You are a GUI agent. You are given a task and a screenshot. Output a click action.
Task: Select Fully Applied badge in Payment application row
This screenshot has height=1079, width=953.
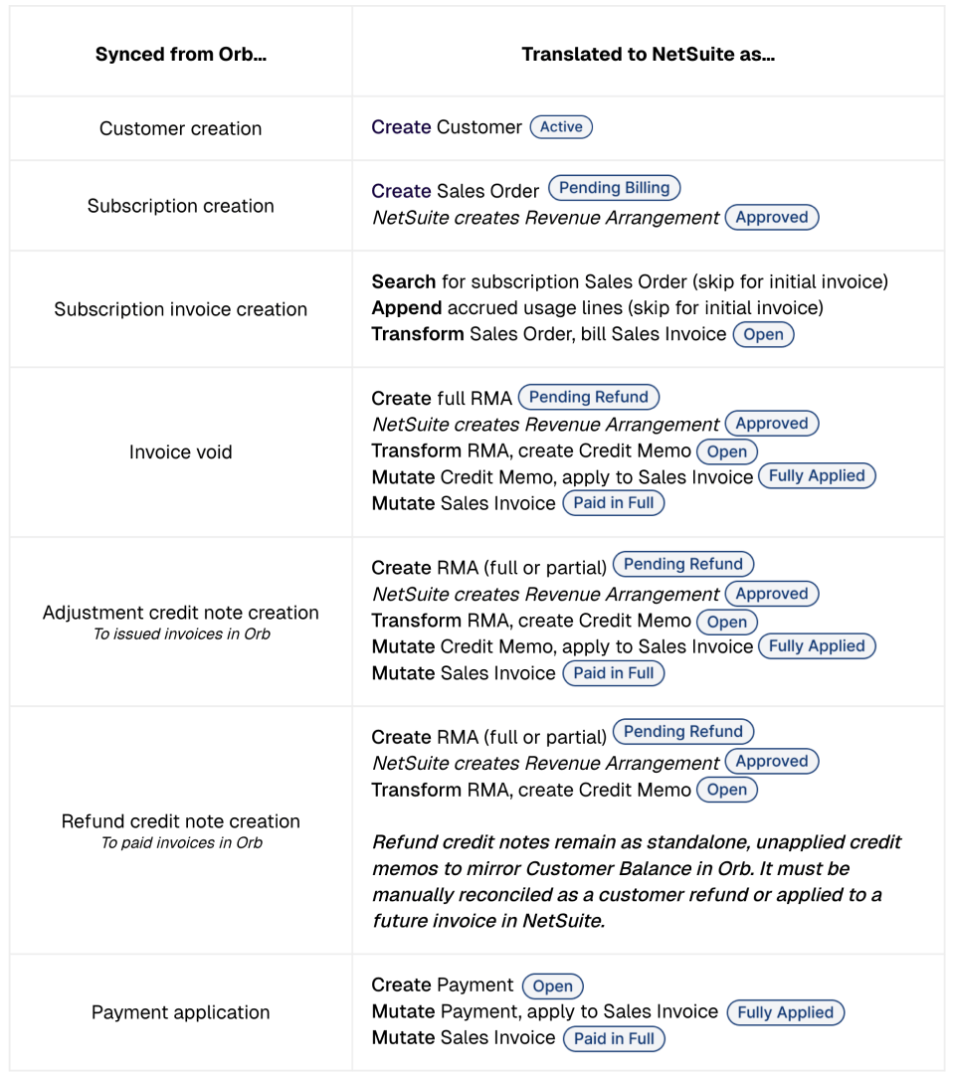(785, 1012)
